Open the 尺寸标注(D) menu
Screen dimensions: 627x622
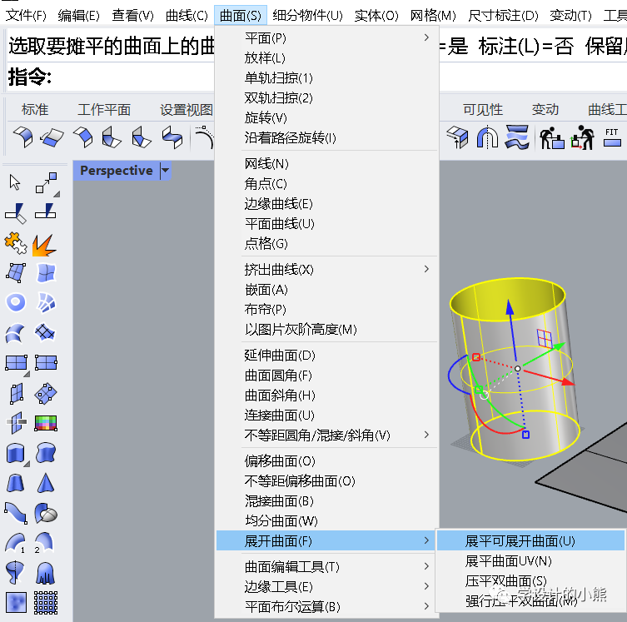pyautogui.click(x=503, y=16)
